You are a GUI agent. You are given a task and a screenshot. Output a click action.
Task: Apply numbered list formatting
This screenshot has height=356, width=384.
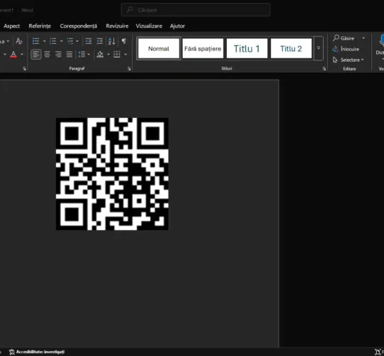(x=53, y=41)
